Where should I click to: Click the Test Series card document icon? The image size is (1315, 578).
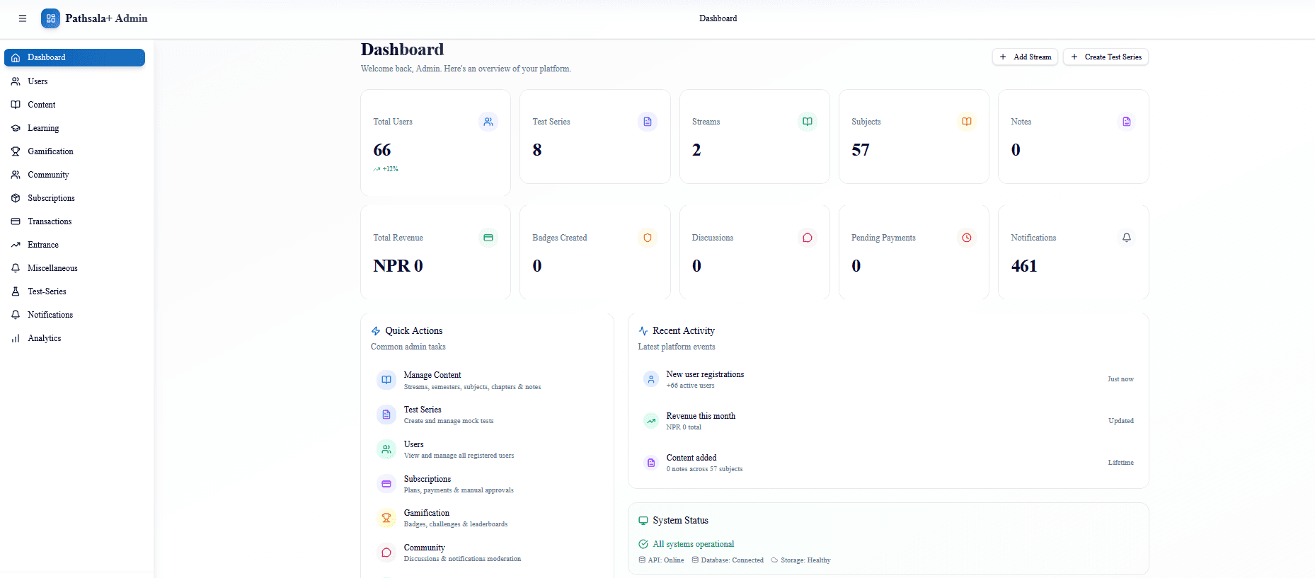[648, 122]
